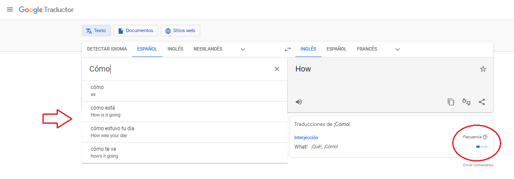Rate this translation with thumbs icon

pyautogui.click(x=466, y=102)
